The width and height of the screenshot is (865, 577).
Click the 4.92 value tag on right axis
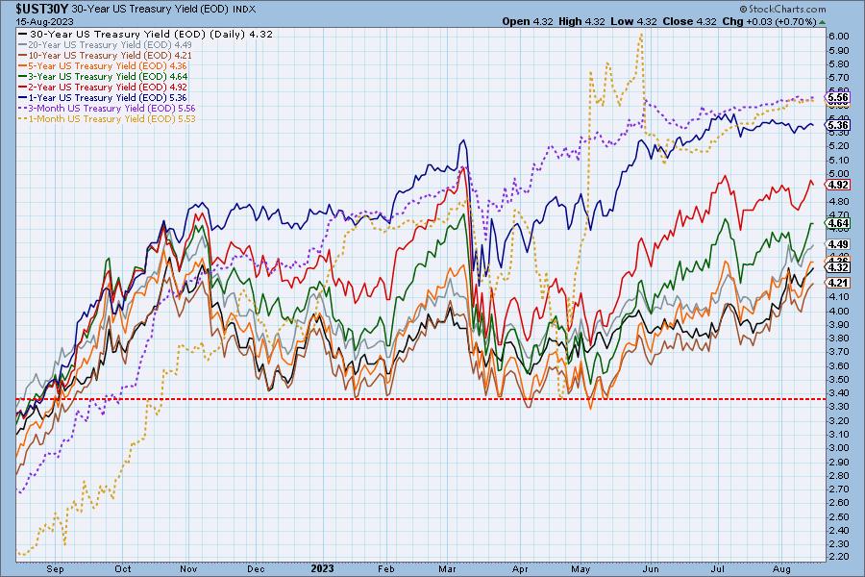(838, 185)
